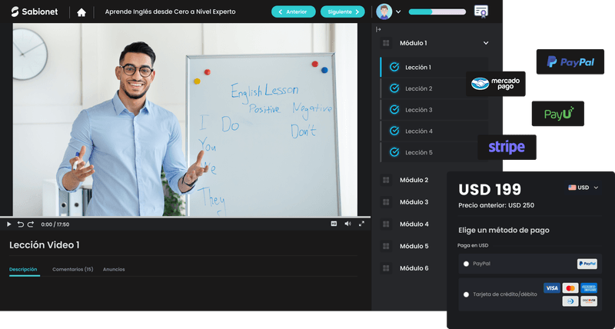Go to previous lesson with Anterior
This screenshot has height=329, width=615.
point(294,12)
